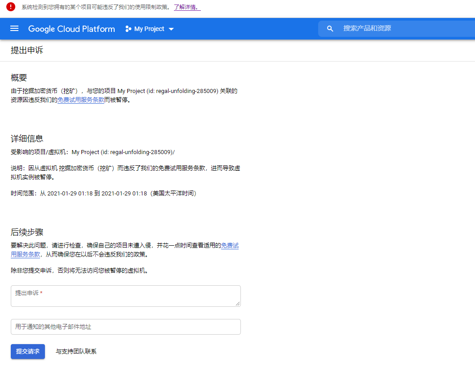Viewport: 475px width, 376px height.
Task: Open the 了解详情 link in the warning banner
Action: click(186, 7)
